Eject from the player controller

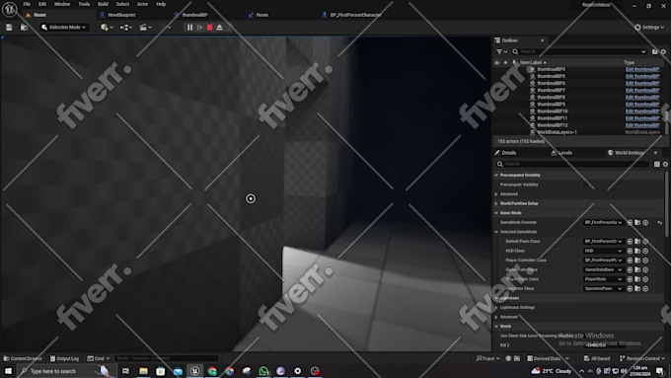click(219, 28)
